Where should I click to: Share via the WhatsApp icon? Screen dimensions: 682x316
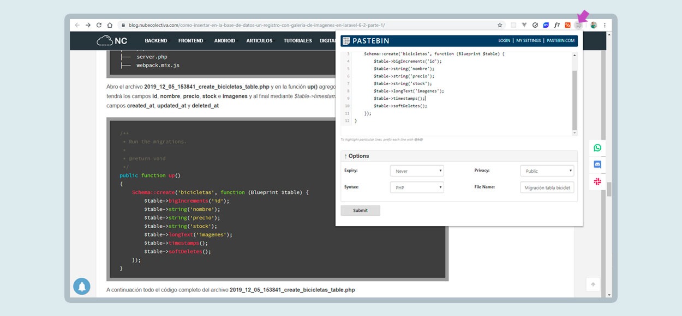597,148
